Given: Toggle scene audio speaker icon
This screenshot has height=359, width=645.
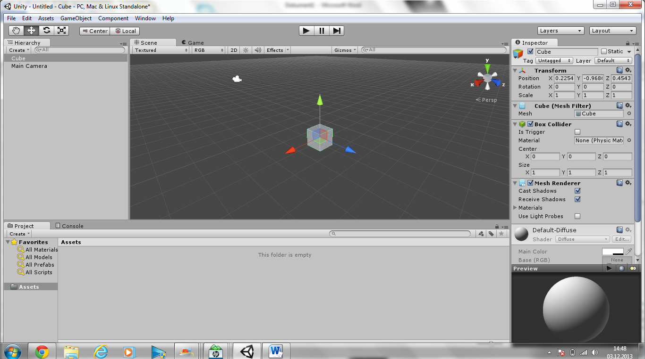Looking at the screenshot, I should click(258, 50).
